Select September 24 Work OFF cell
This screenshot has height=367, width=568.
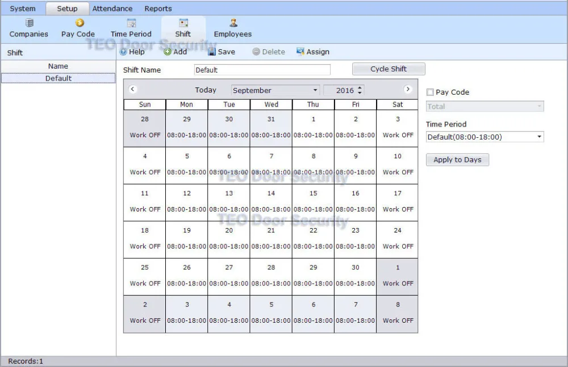click(x=398, y=239)
